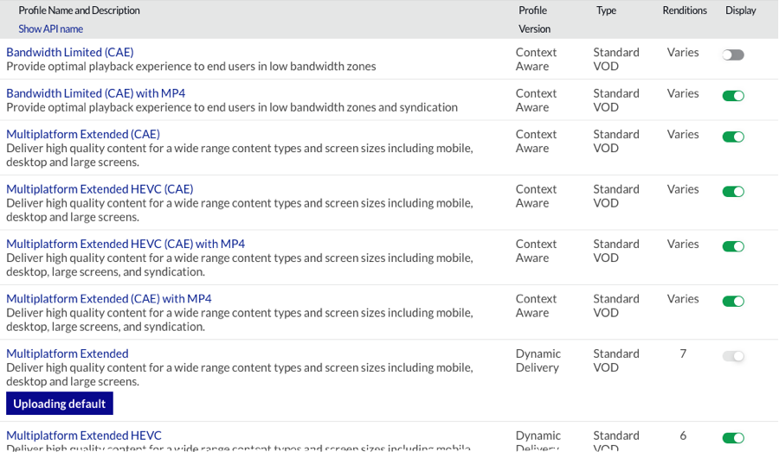Open Bandwidth Limited (CAE) with MP4 profile
The image size is (779, 452).
click(95, 93)
